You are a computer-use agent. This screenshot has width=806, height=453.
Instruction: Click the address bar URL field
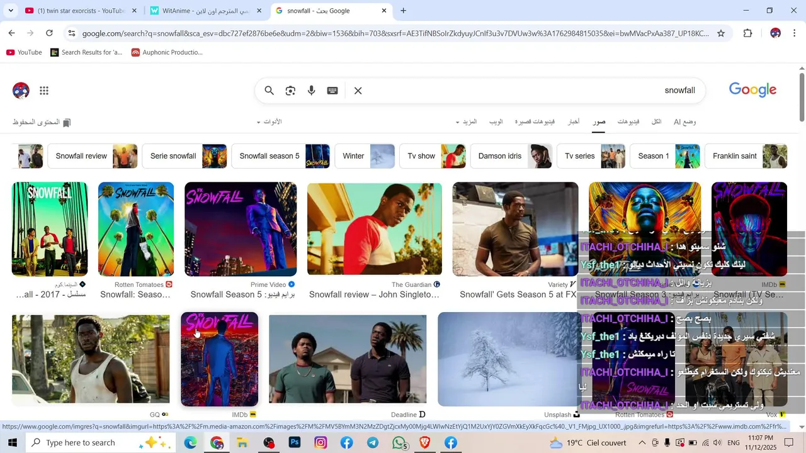coord(395,33)
